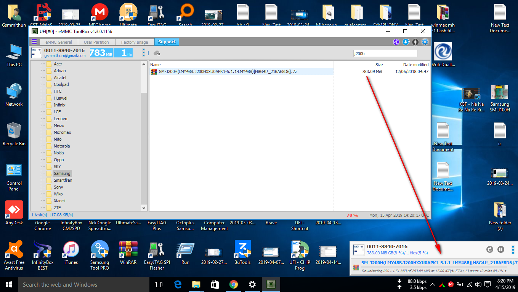This screenshot has width=518, height=292.
Task: Click the Search the web and Windows box
Action: pos(83,284)
